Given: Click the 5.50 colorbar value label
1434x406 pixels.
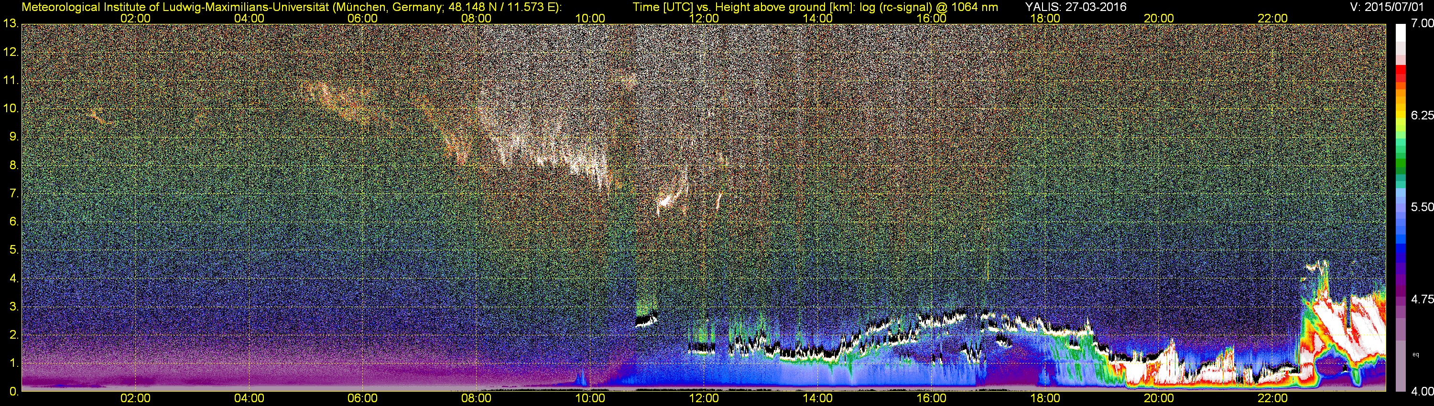Looking at the screenshot, I should tap(1422, 207).
